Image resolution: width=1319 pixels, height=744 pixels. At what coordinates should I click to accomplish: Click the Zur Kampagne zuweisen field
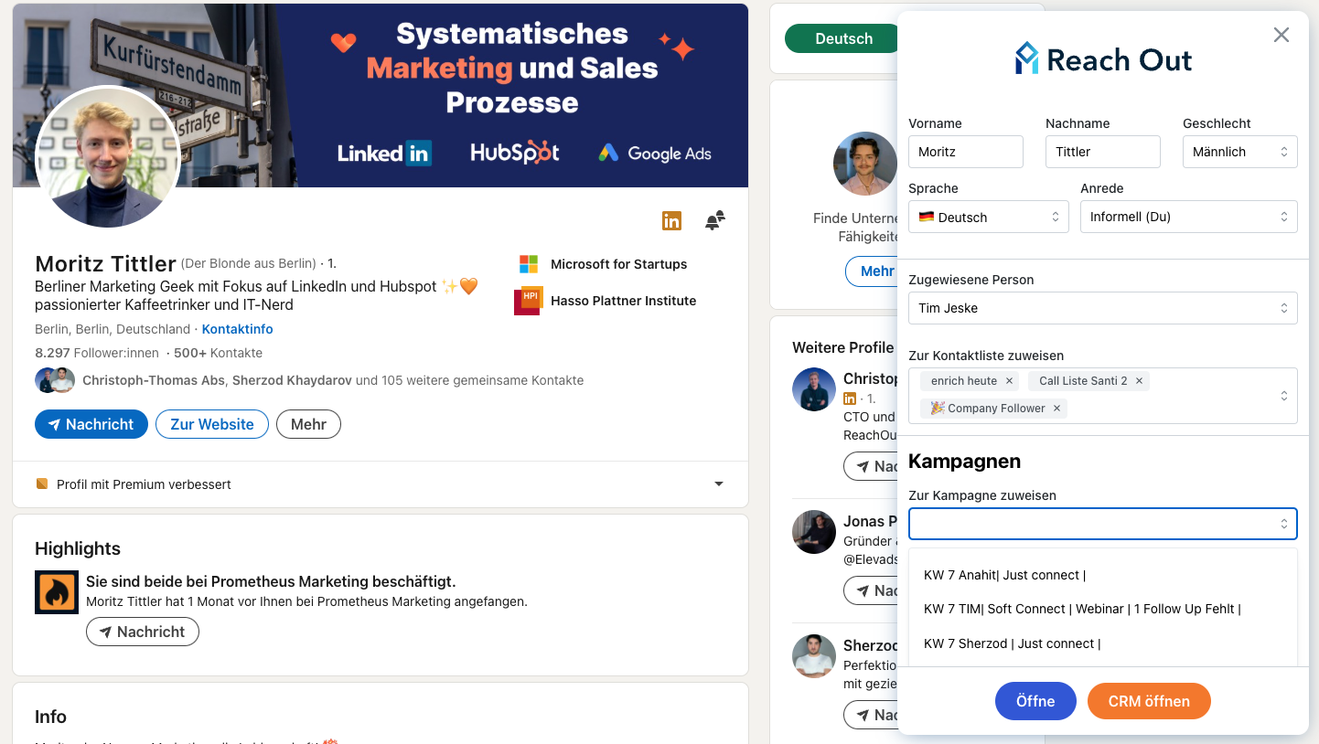coord(1102,524)
